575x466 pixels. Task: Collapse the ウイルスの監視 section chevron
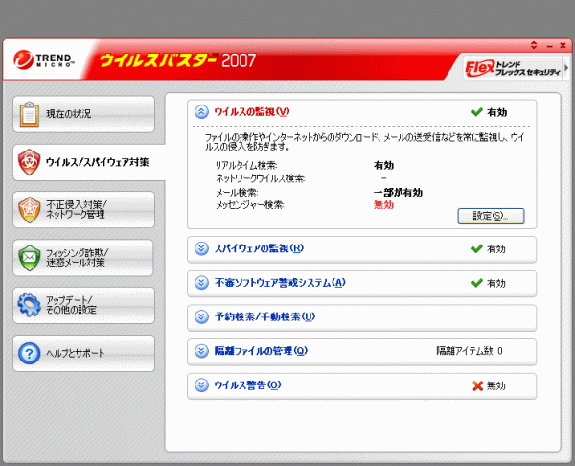click(x=201, y=112)
